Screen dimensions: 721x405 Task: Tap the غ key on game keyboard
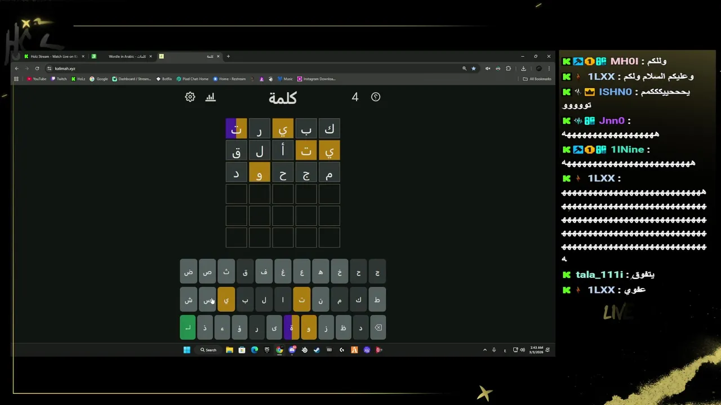click(283, 272)
